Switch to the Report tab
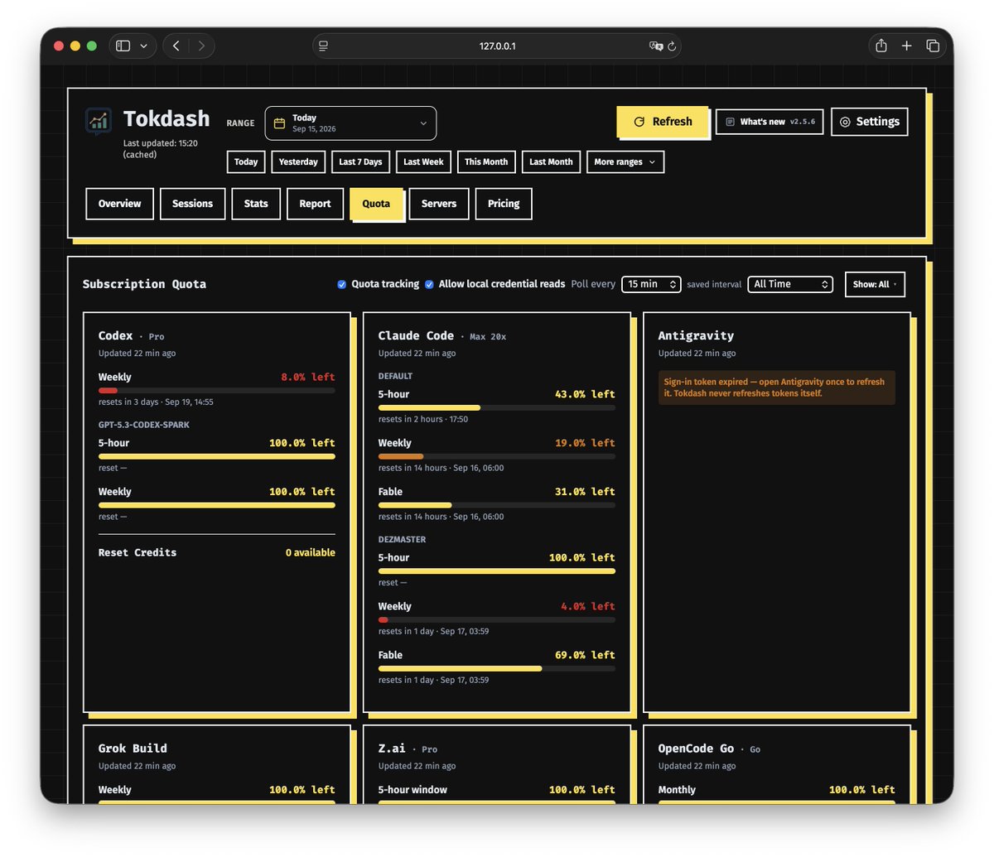This screenshot has width=994, height=857. [315, 204]
